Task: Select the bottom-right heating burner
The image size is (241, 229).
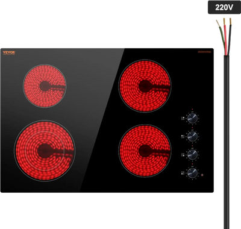Action: pos(145,151)
